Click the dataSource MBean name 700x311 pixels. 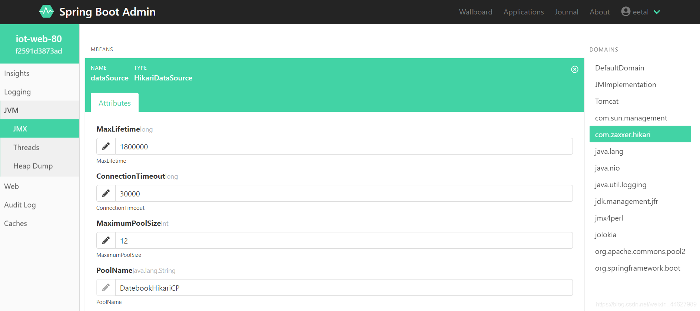tap(110, 78)
